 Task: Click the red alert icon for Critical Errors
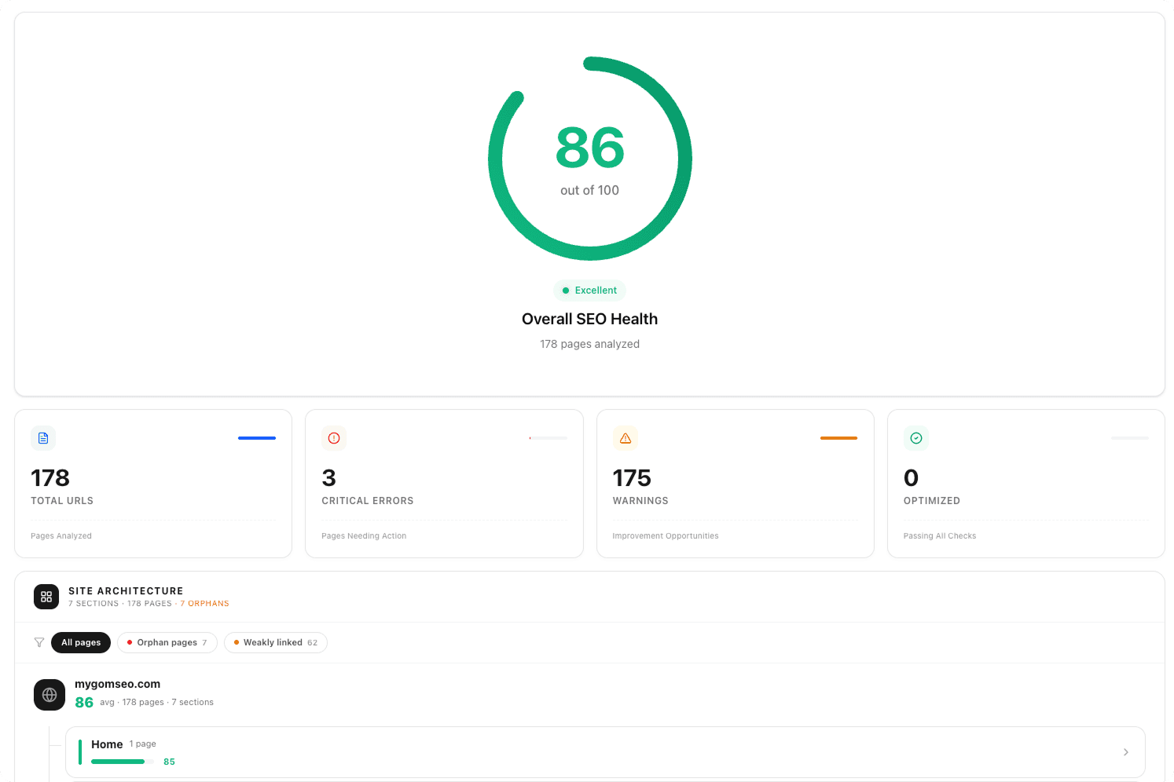(x=334, y=438)
